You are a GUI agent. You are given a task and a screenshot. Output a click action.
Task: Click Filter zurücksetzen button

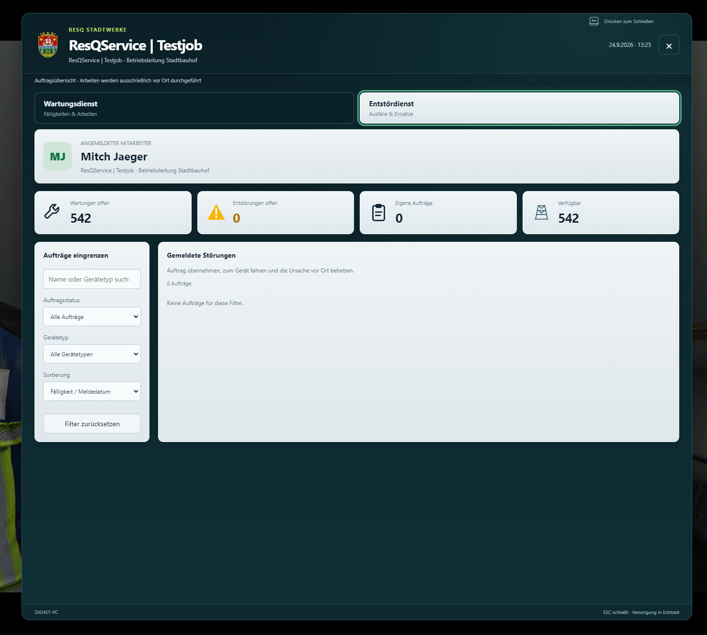click(x=92, y=424)
